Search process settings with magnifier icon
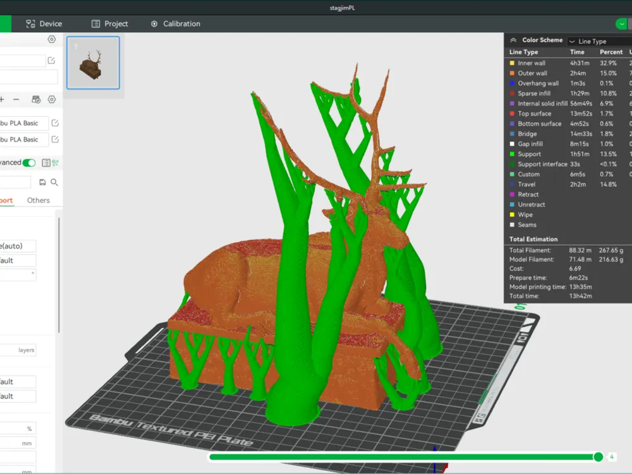 54,182
